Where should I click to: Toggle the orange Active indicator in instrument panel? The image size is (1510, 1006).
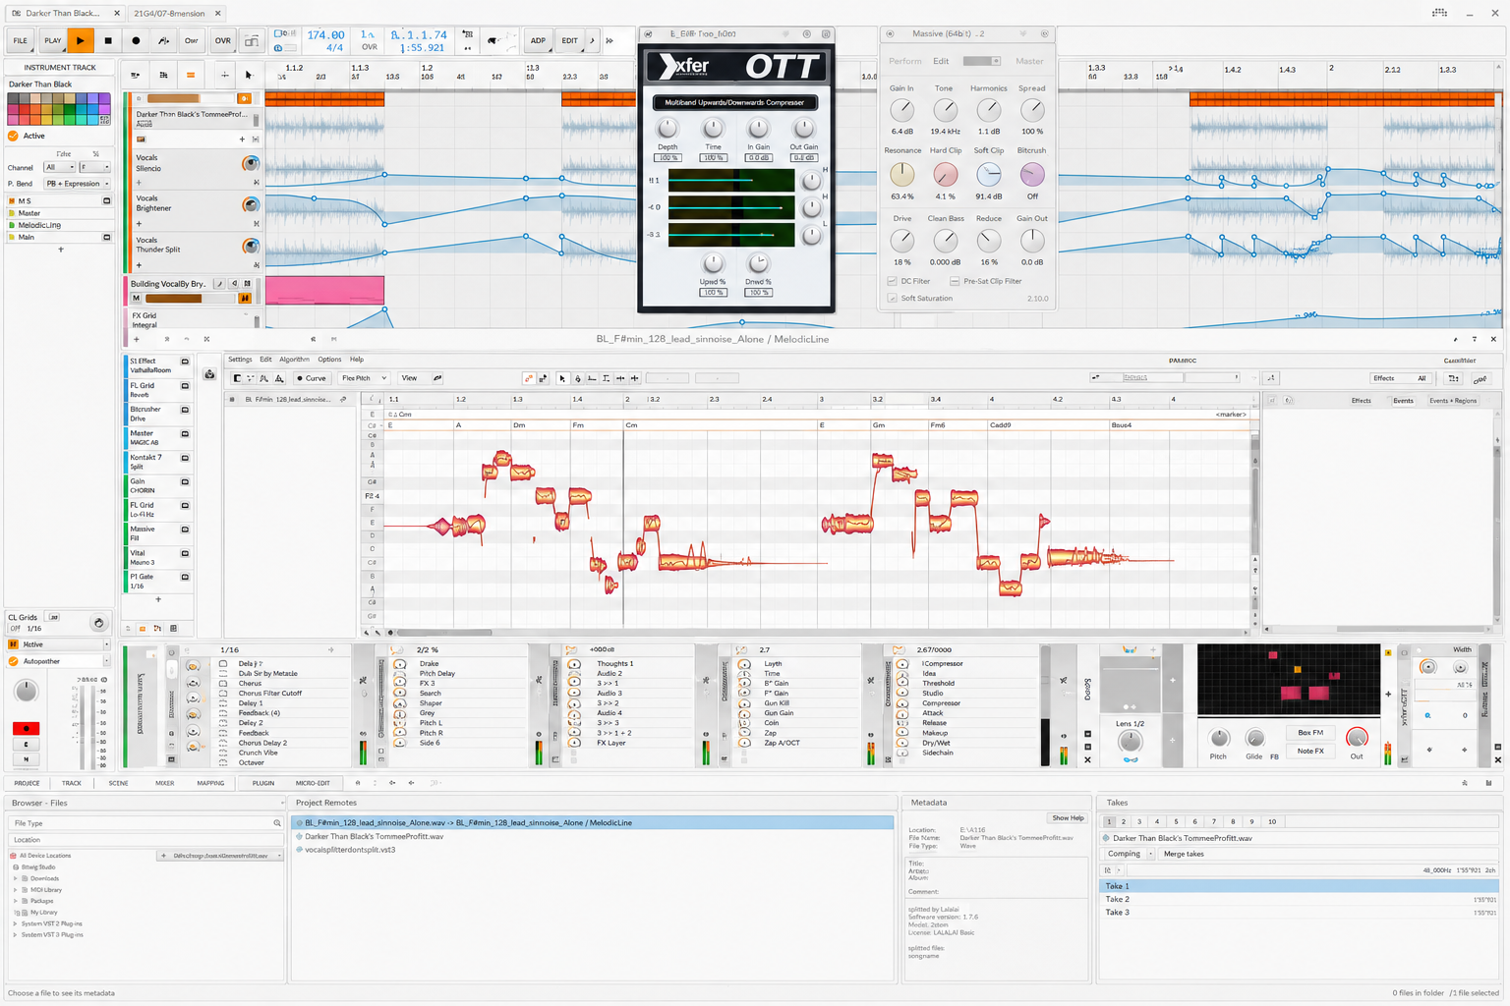coord(13,136)
